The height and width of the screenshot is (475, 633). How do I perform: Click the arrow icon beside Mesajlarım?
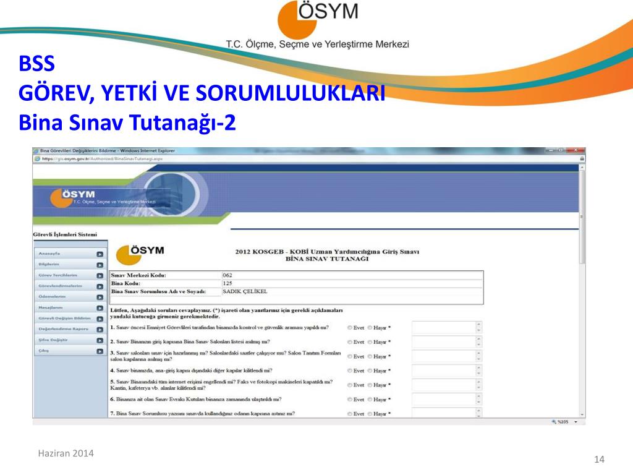(x=100, y=308)
